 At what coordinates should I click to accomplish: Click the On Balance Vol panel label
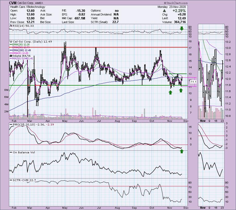(24, 153)
